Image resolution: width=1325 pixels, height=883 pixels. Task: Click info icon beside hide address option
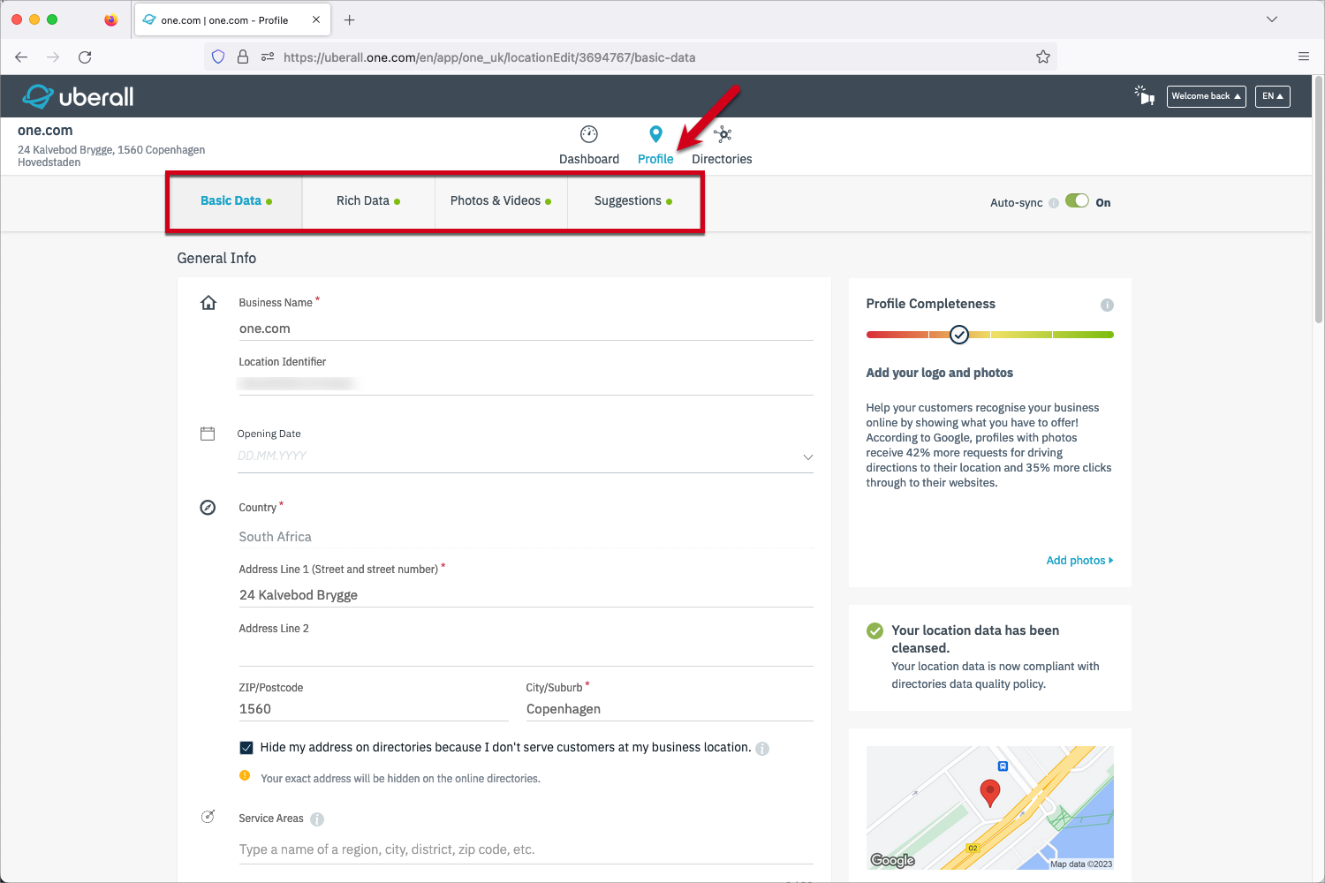click(x=762, y=749)
